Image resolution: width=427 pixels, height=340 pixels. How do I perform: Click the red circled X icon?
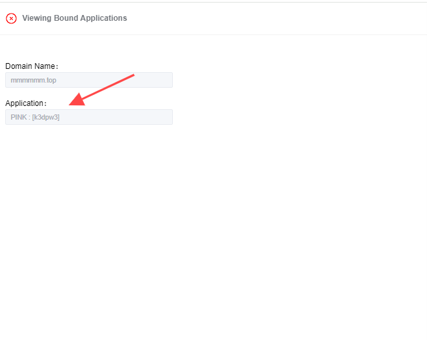pyautogui.click(x=11, y=18)
